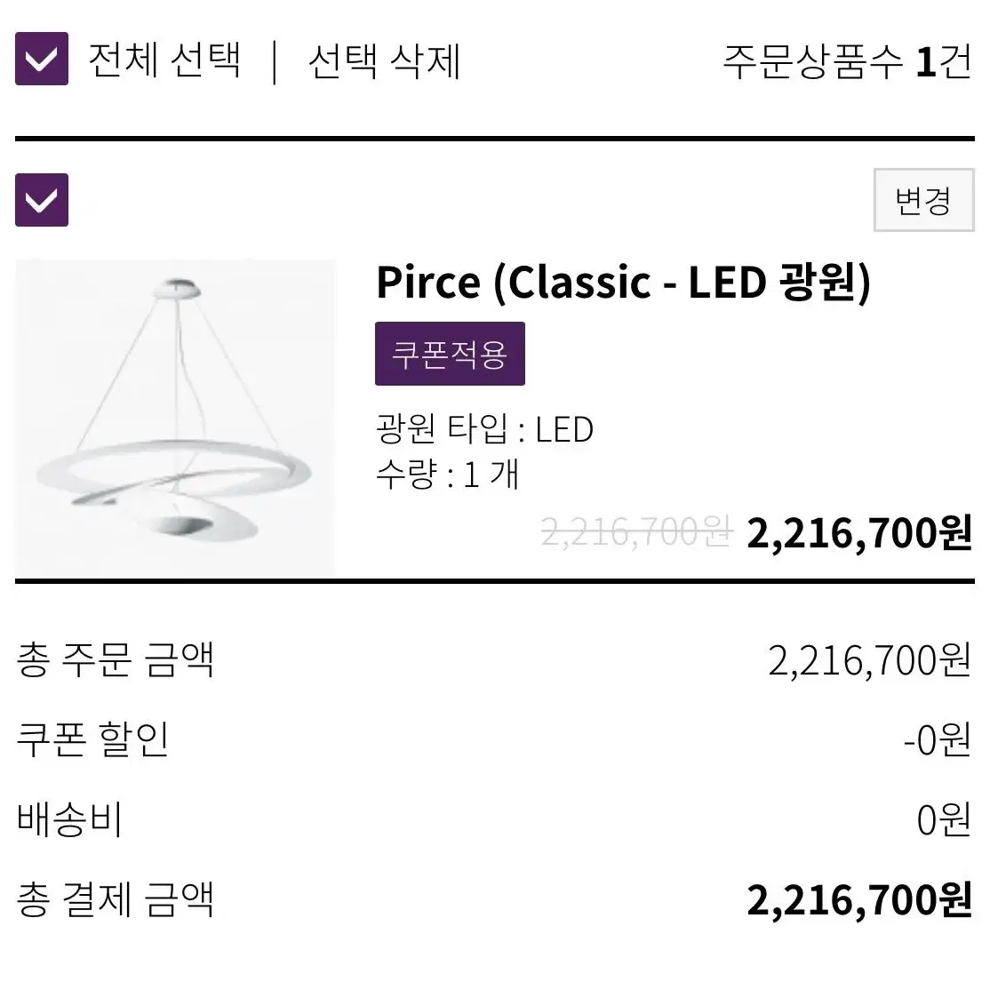Screen dimensions: 990x990
Task: Click the 배송비 label
Action: (x=68, y=818)
